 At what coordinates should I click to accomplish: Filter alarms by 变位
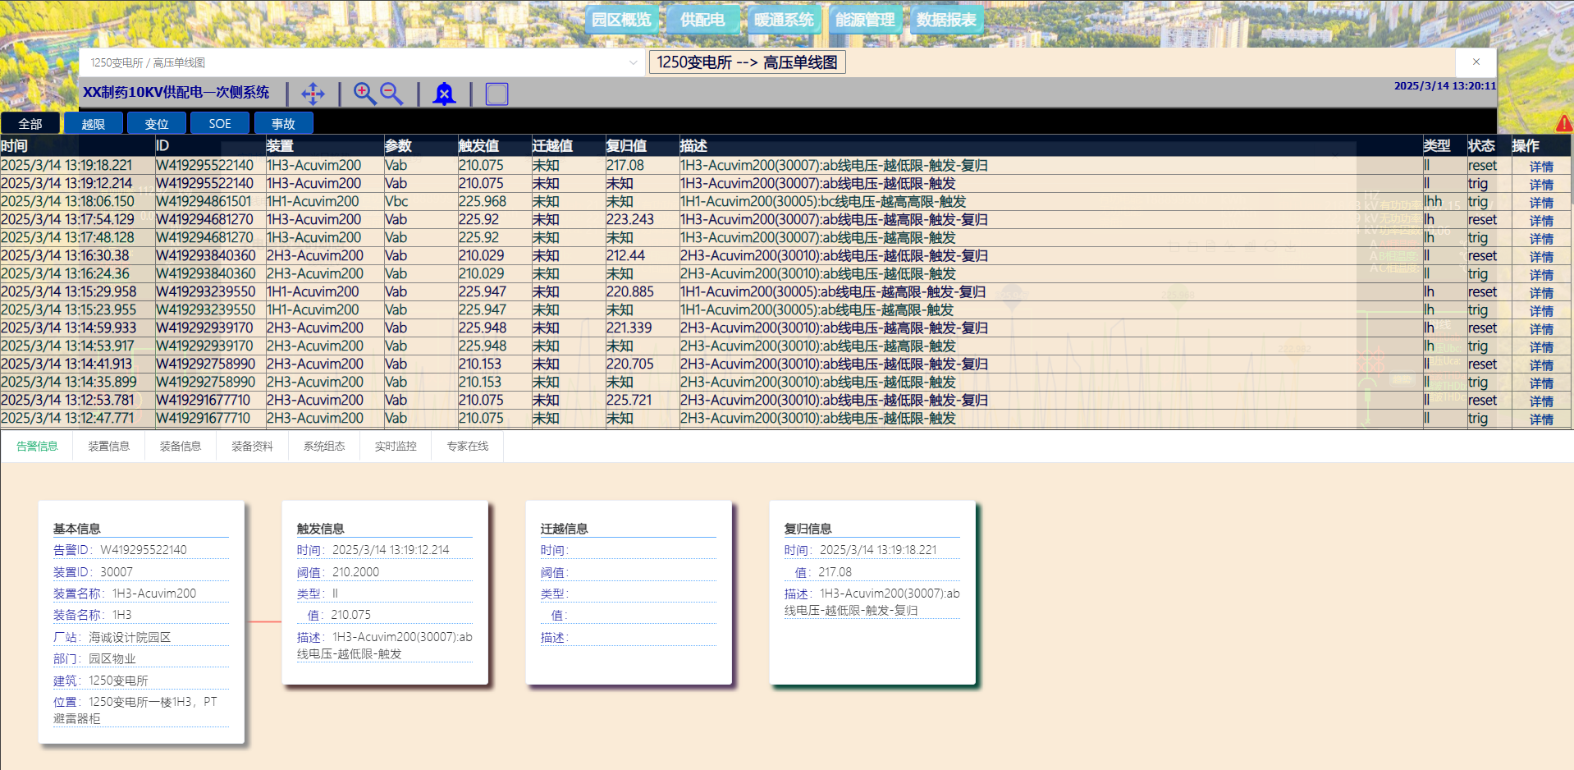click(157, 124)
